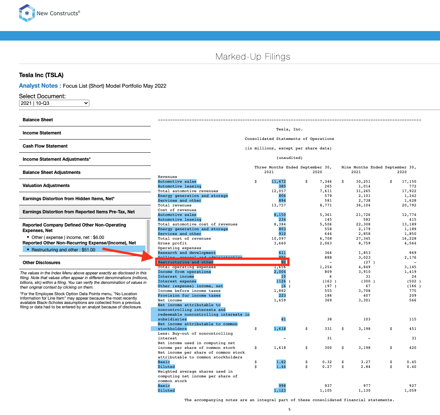Viewport: 440px width, 415px height.
Task: Click the highlighted Interest income label
Action: 176,277
